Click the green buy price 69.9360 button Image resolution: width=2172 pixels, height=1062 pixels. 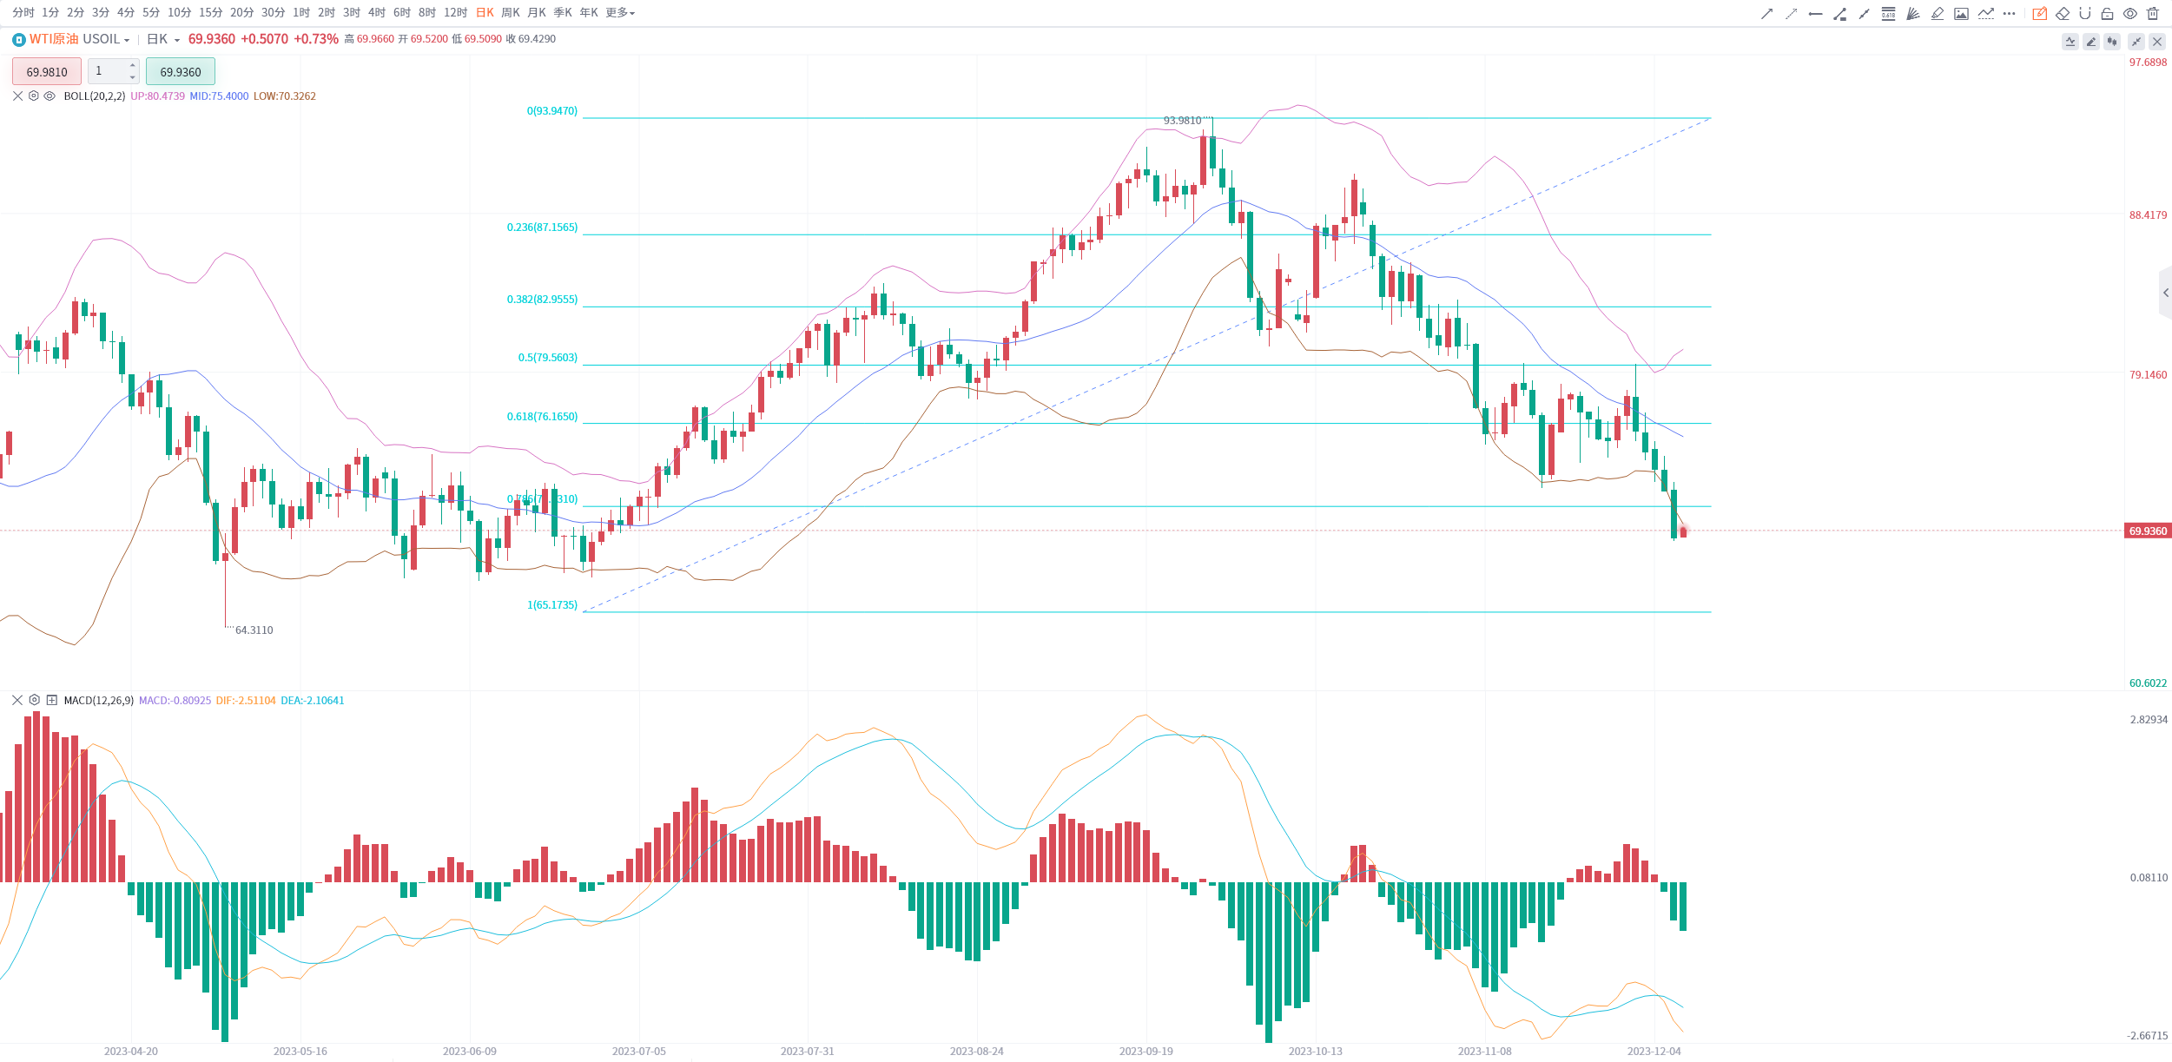[x=181, y=71]
